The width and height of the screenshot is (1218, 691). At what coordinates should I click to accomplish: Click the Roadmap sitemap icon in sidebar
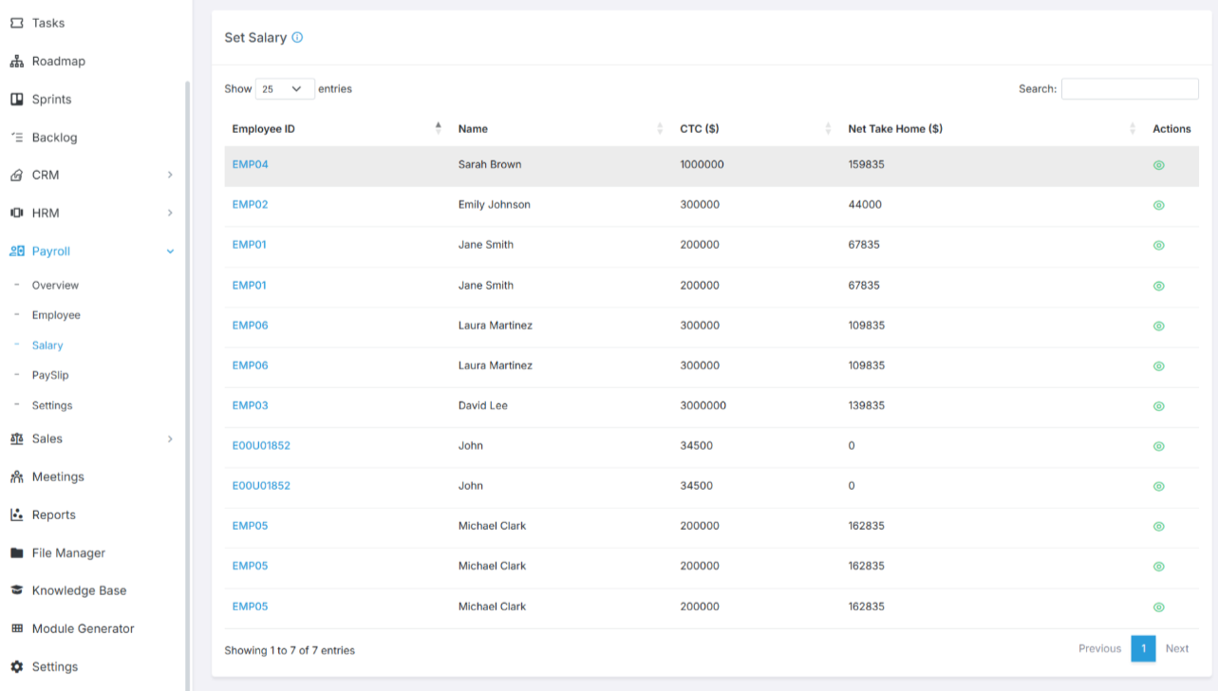coord(16,62)
